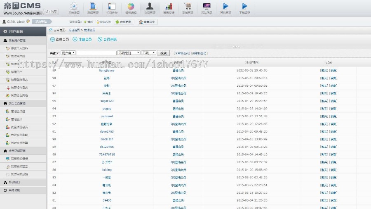Switch to the 会员列表 tab

click(107, 39)
